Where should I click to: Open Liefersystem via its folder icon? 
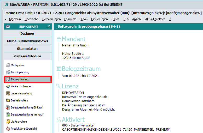point(8,122)
